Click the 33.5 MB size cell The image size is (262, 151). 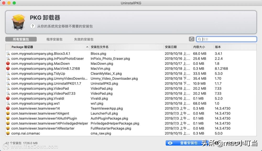tap(199, 74)
